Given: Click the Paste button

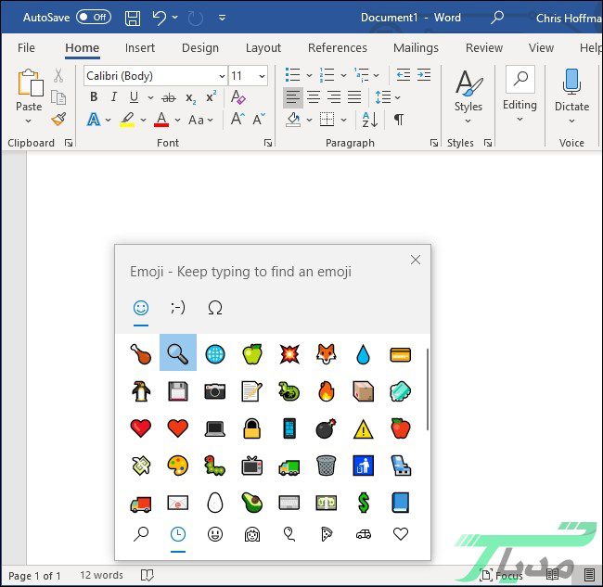Looking at the screenshot, I should pyautogui.click(x=29, y=91).
